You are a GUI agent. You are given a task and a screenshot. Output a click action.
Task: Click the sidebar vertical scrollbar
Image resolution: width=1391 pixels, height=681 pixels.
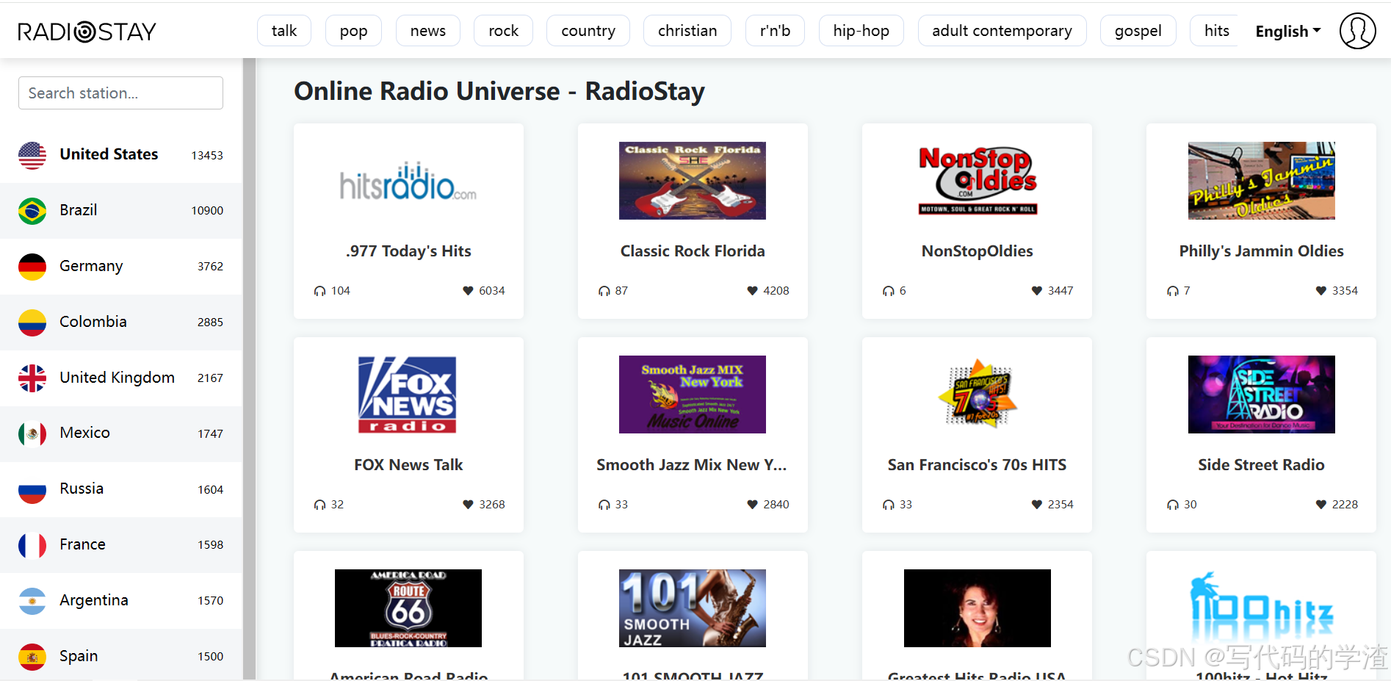coord(250,369)
